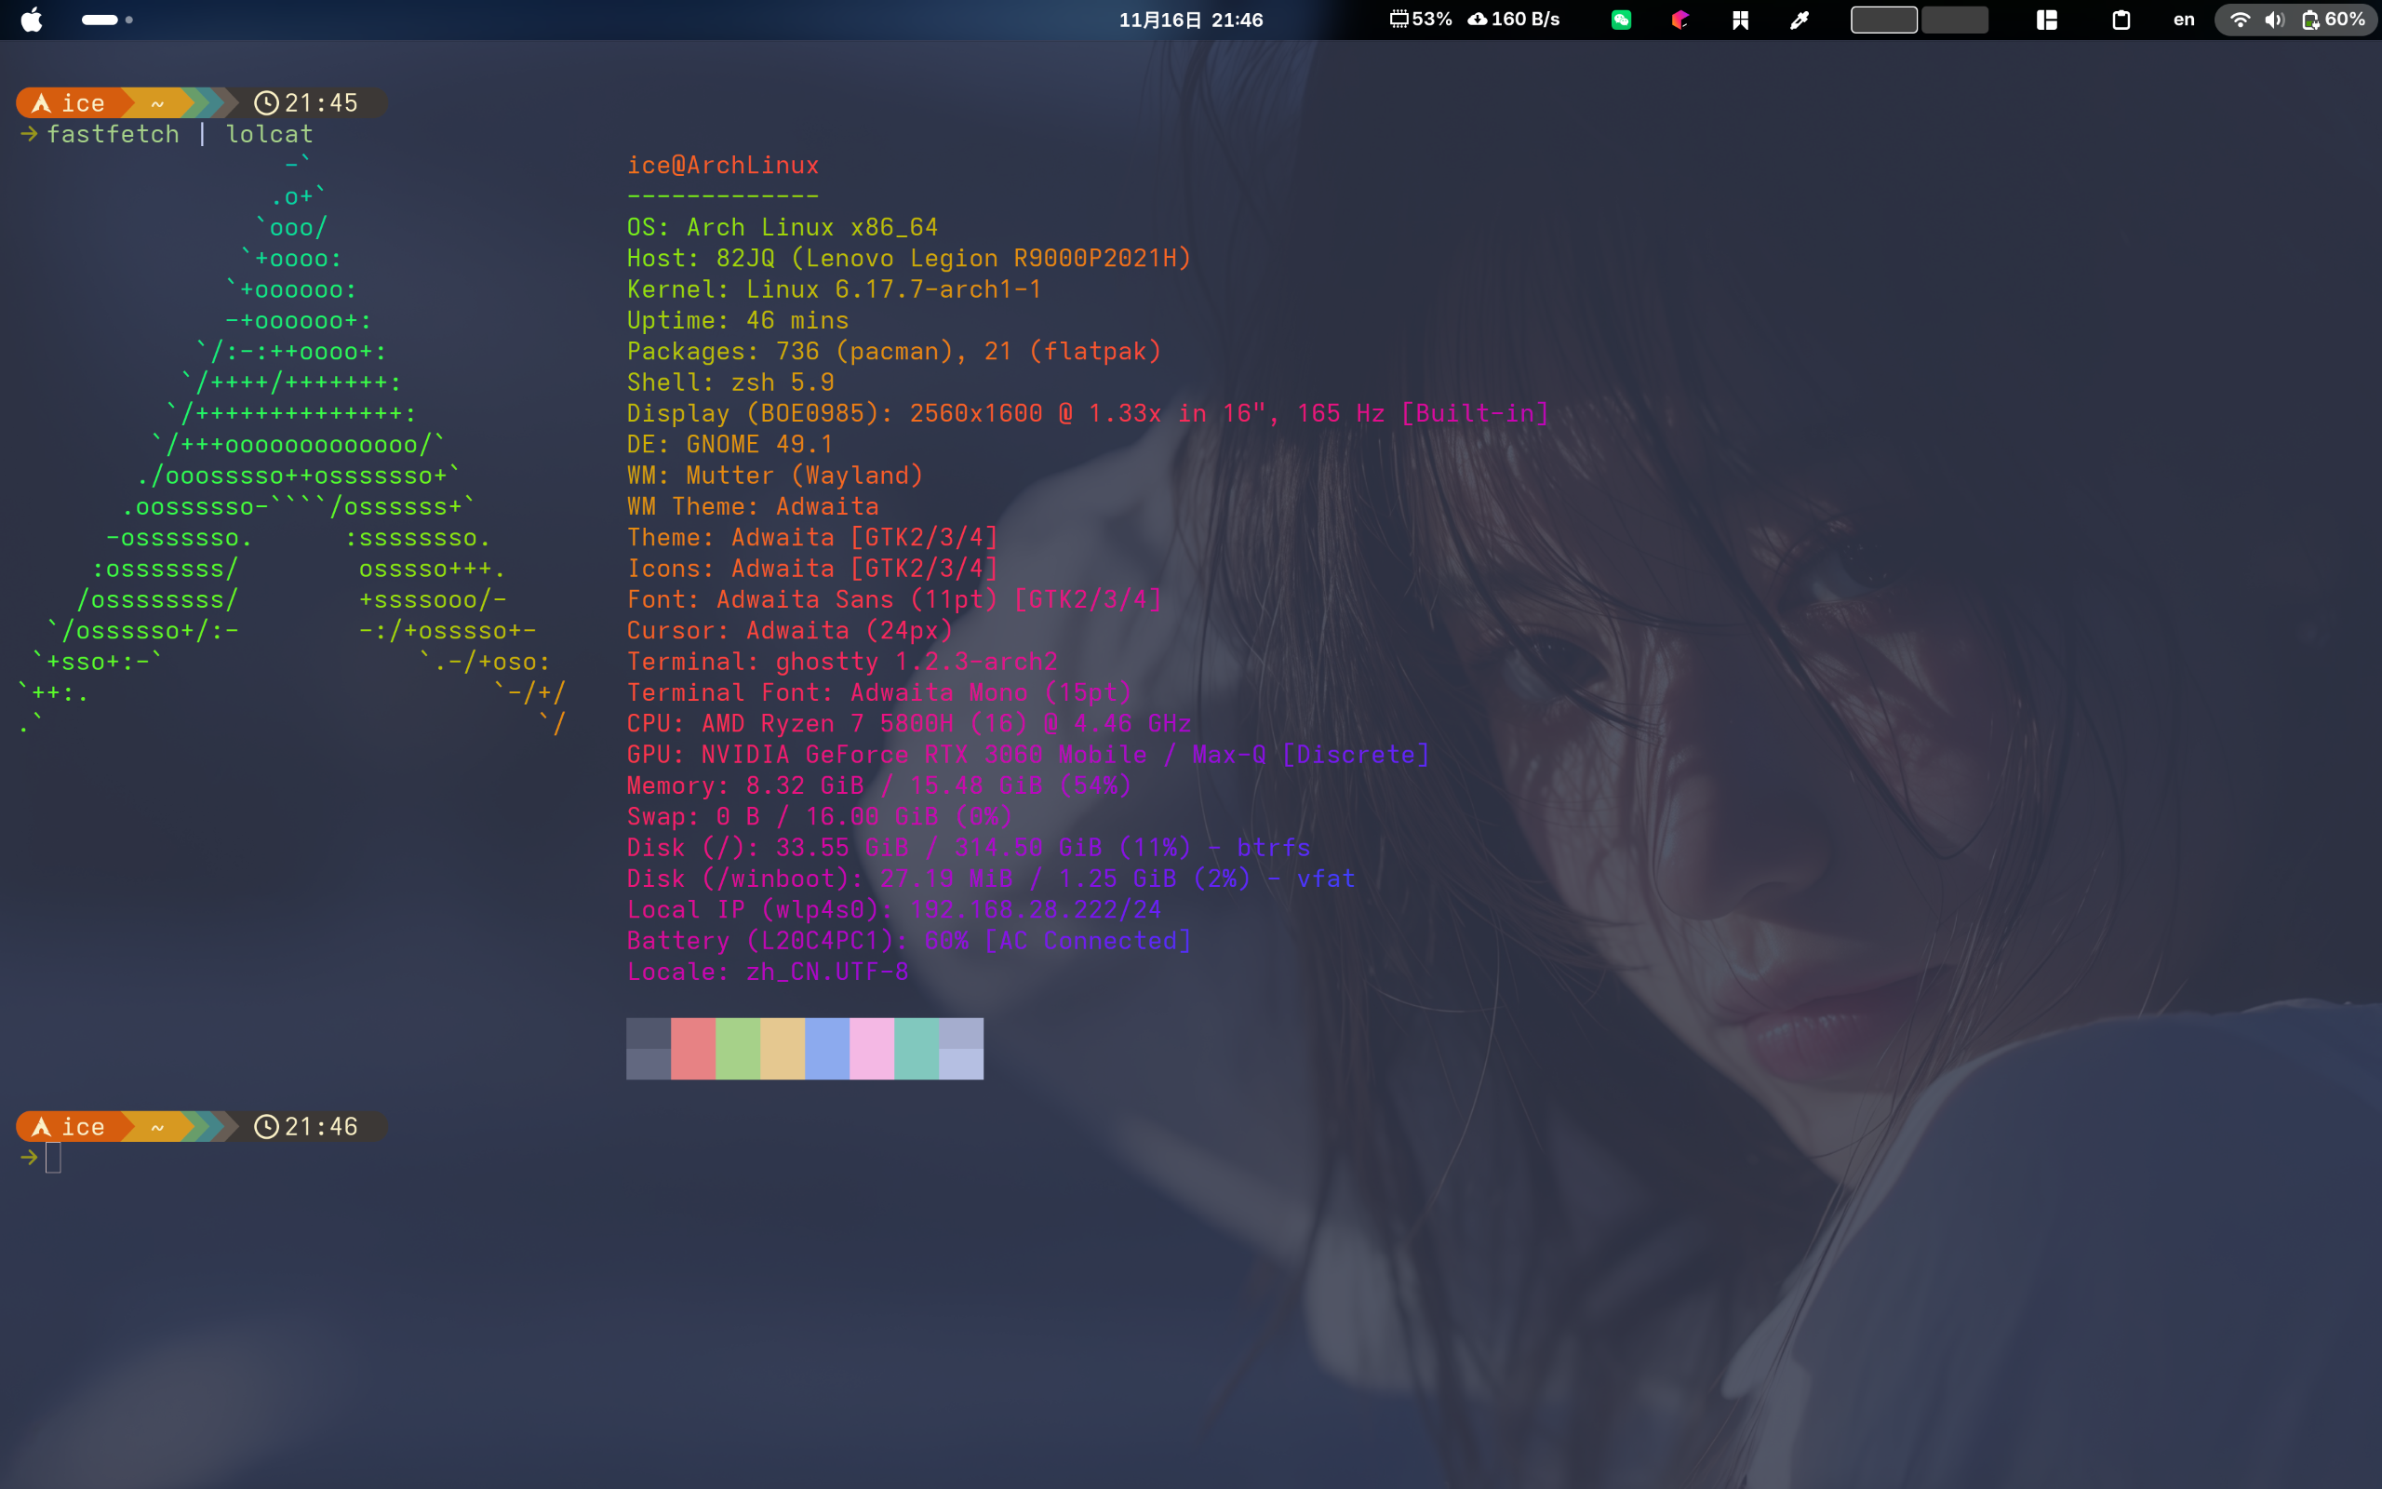Activate the eyedropper color picker icon

[1800, 20]
